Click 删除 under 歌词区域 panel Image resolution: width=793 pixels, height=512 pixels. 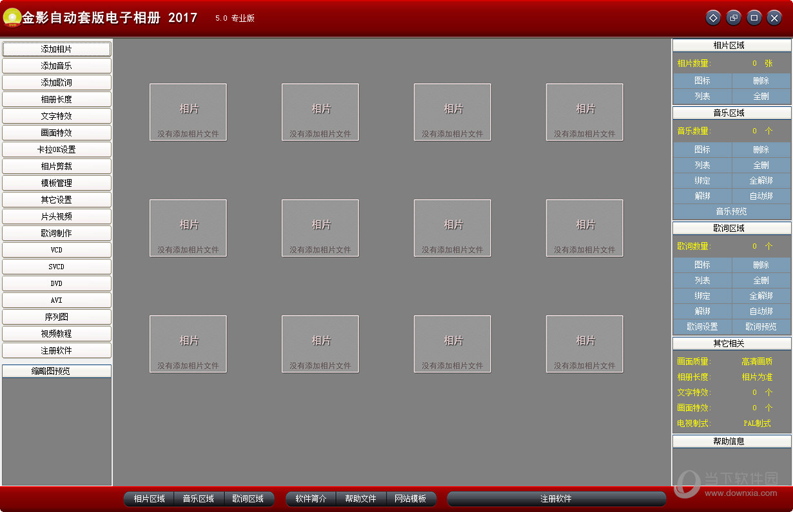pos(761,265)
